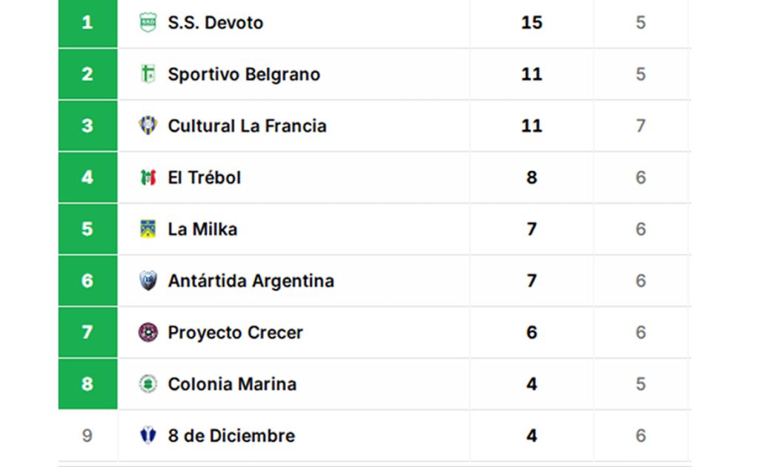Open the Antártida Argentina team link
The height and width of the screenshot is (467, 759).
coord(251,281)
